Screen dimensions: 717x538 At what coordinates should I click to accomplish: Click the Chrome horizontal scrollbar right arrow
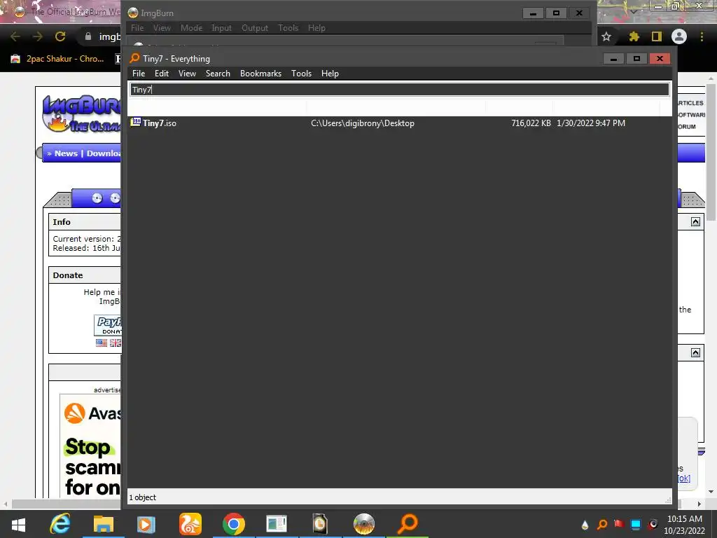(699, 504)
